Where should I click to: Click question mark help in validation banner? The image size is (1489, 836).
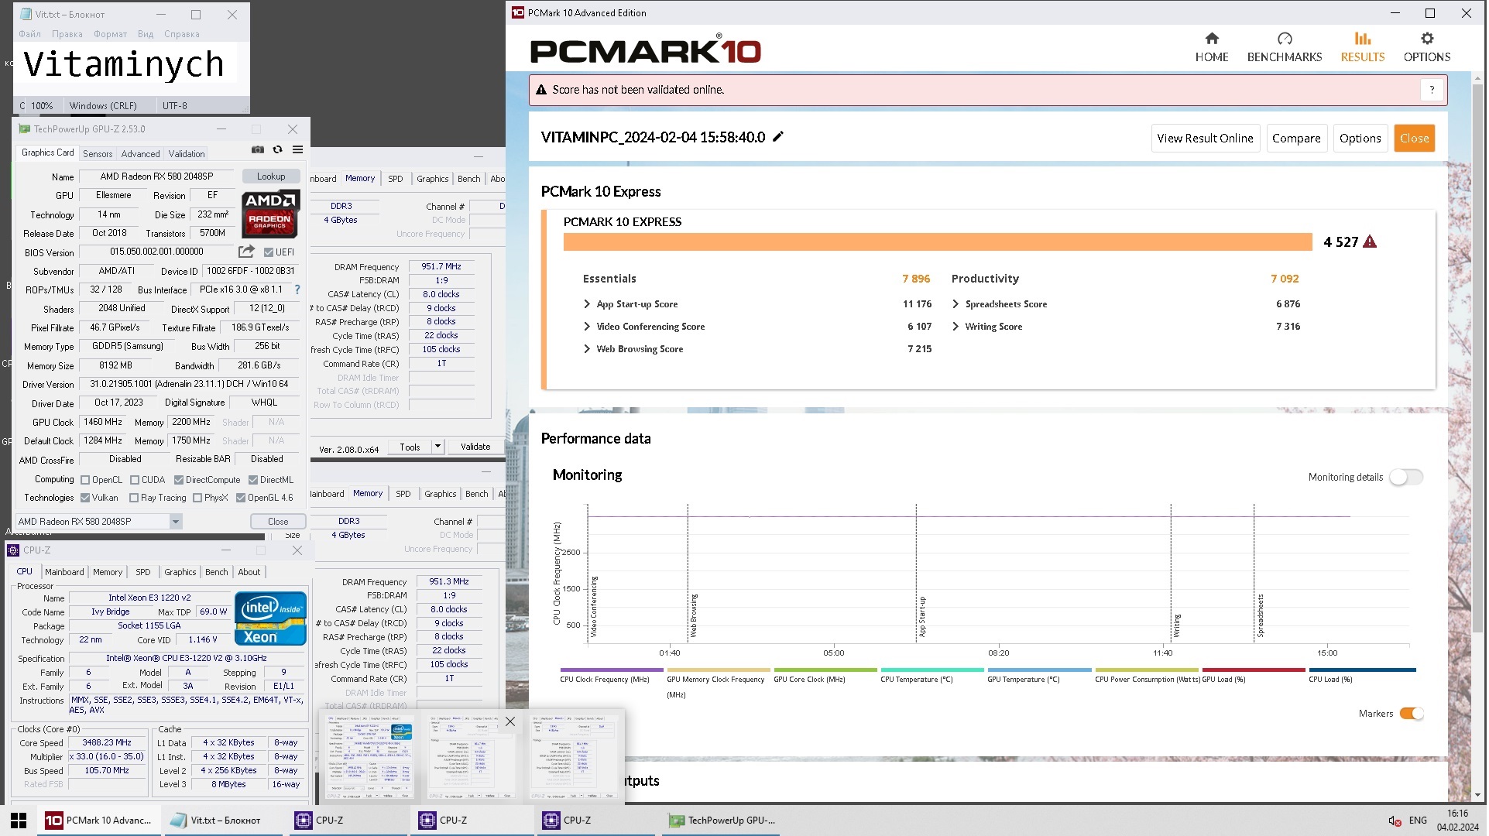[1433, 90]
